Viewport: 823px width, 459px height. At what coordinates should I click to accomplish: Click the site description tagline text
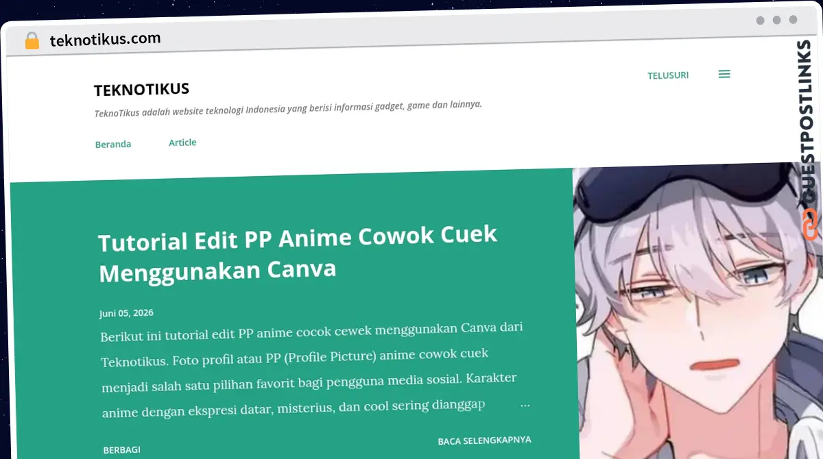click(288, 108)
